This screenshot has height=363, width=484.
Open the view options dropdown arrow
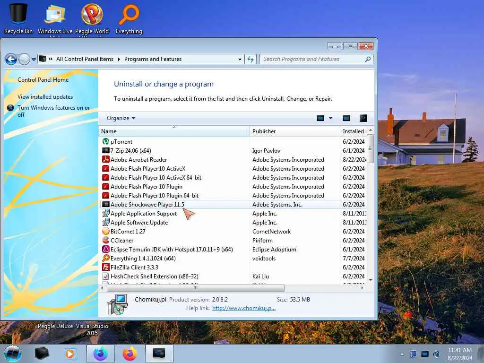(x=330, y=118)
